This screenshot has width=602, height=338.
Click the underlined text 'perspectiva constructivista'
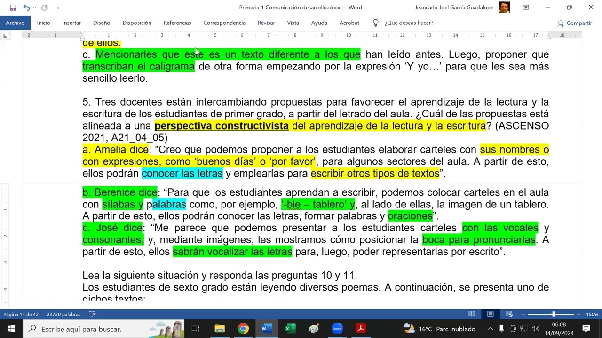(222, 126)
